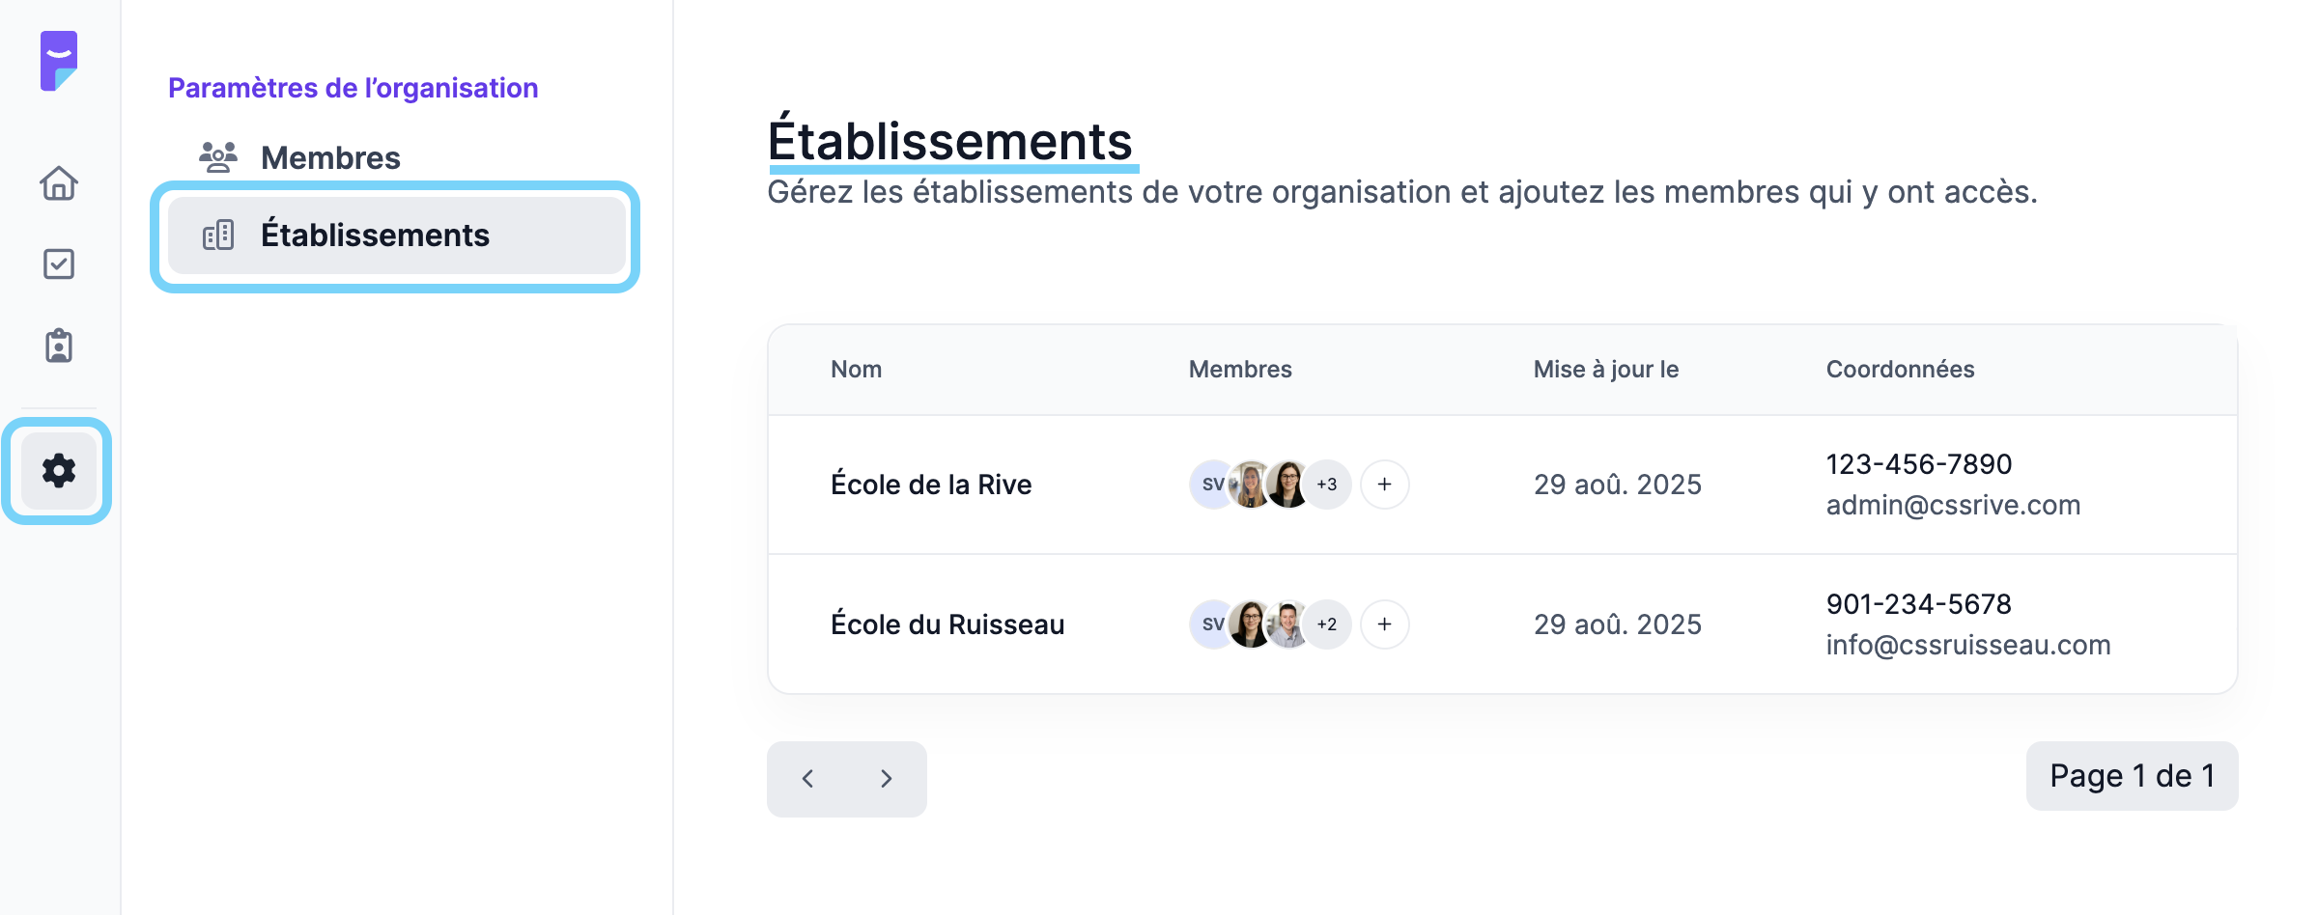Open the clipboard badge icon in sidebar
The width and height of the screenshot is (2318, 915).
pyautogui.click(x=59, y=346)
